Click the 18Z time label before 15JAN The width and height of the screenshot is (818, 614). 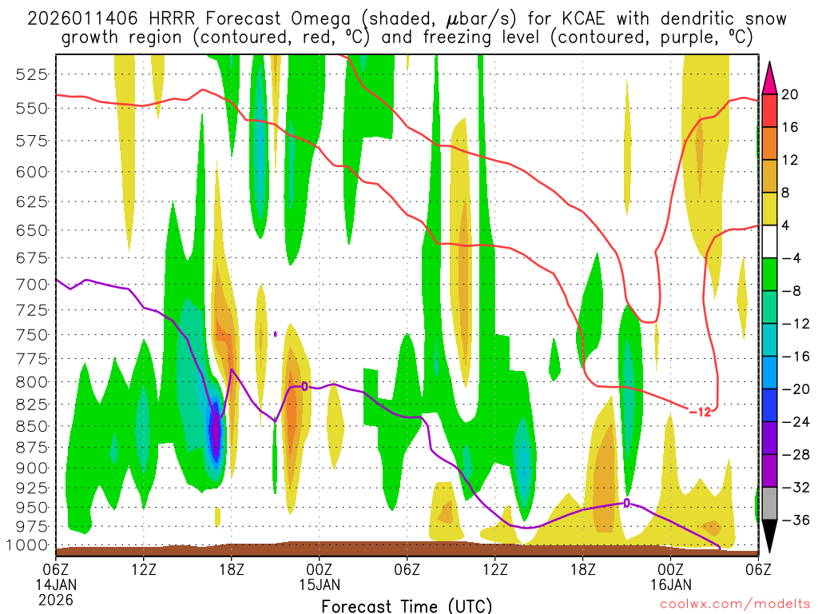(x=232, y=569)
